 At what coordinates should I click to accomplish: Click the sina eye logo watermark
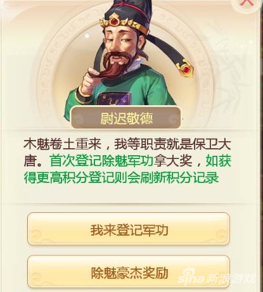click(188, 274)
